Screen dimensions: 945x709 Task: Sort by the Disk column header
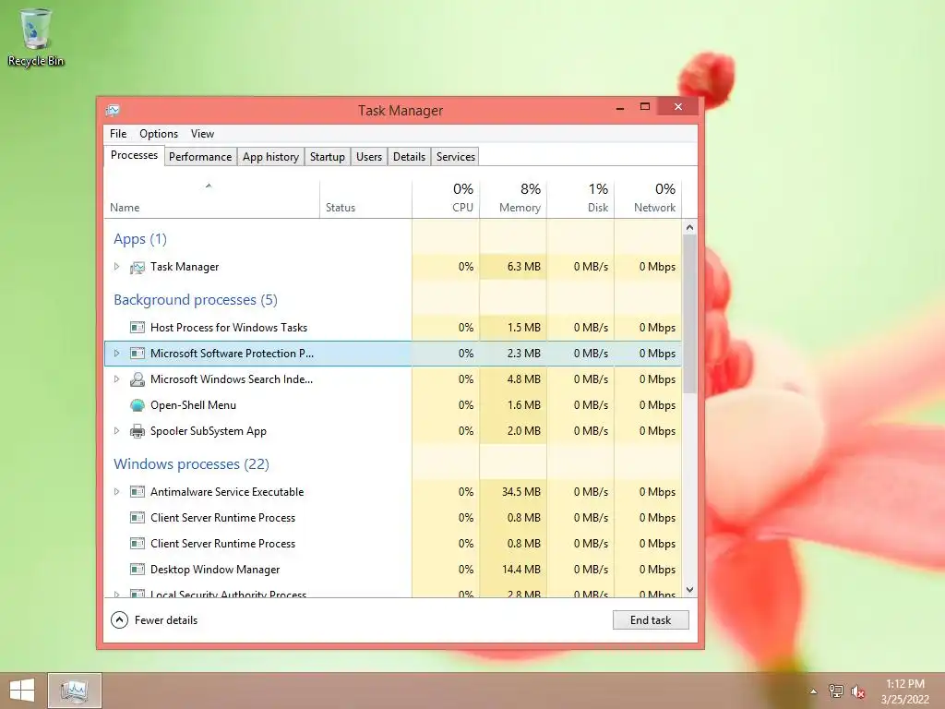pos(580,199)
